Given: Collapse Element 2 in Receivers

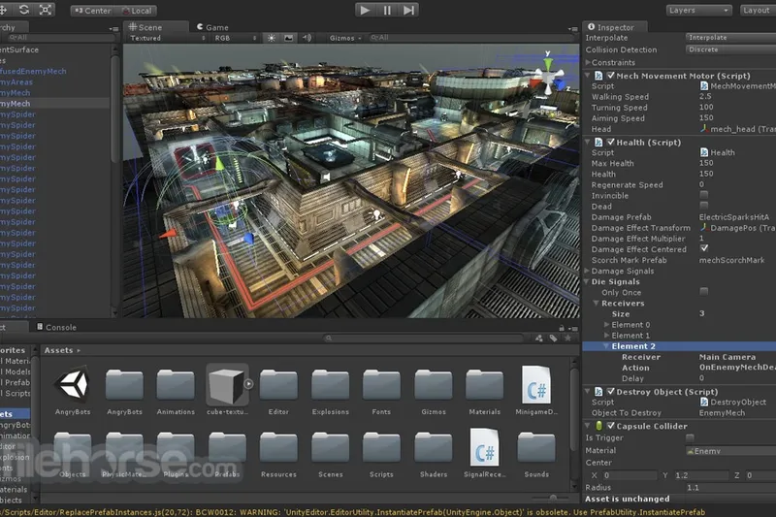Looking at the screenshot, I should [x=607, y=346].
